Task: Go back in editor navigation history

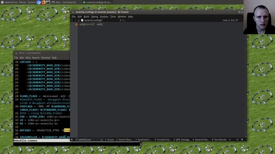Action: pyautogui.click(x=72, y=20)
